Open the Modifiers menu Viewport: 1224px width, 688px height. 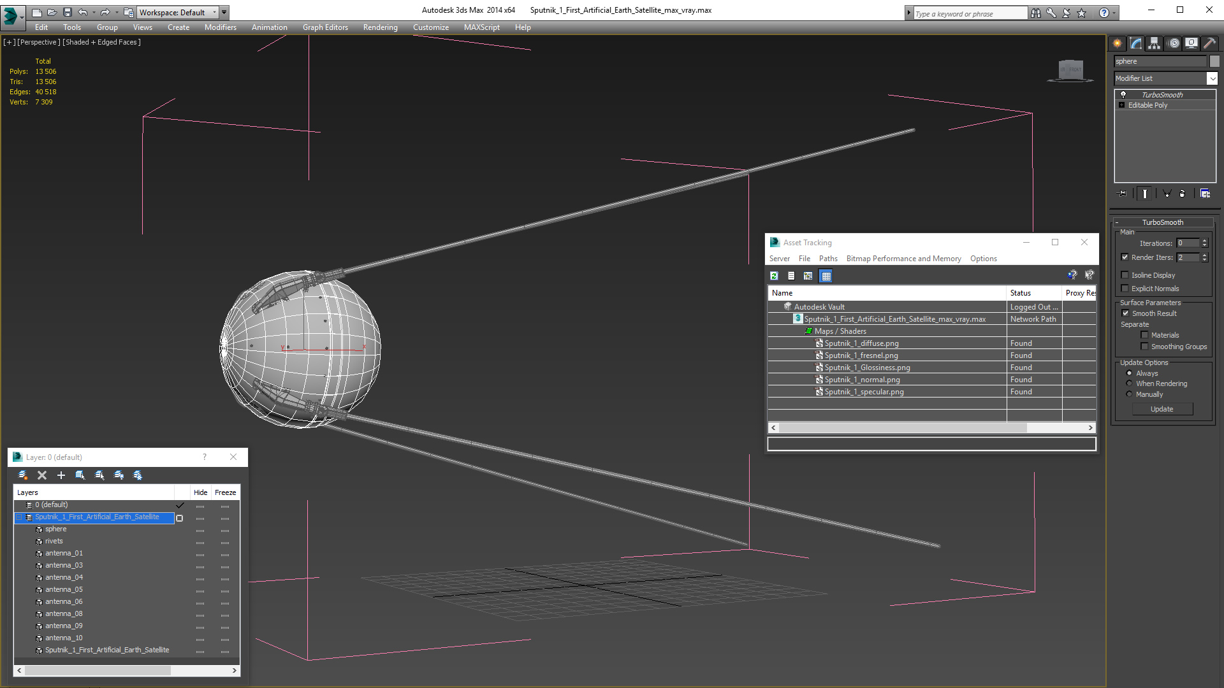tap(221, 27)
